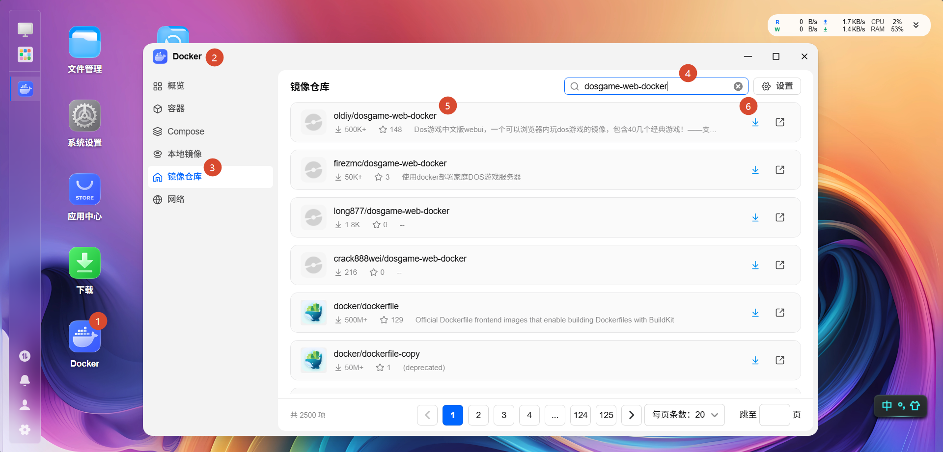
Task: Click the oldiy/dosgame-web-docker placeholder thumbnail
Action: point(313,122)
